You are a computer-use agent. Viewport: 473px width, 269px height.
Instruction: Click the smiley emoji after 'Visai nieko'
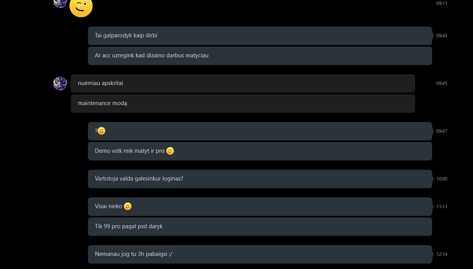[128, 206]
